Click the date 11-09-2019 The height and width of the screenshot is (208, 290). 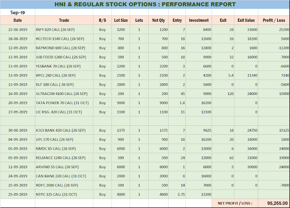tap(18, 167)
